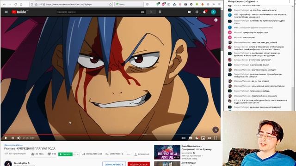This screenshot has width=296, height=166.
Task: Open the chat mode dropdown in the chat header
Action: (243, 1)
